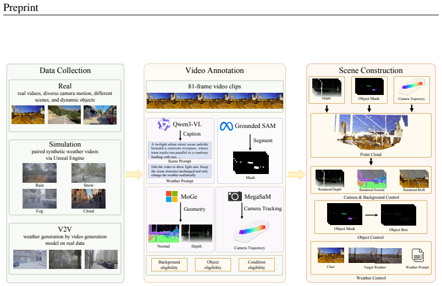Click the Target Weather thumbnail
The height and width of the screenshot is (286, 442).
click(x=375, y=255)
